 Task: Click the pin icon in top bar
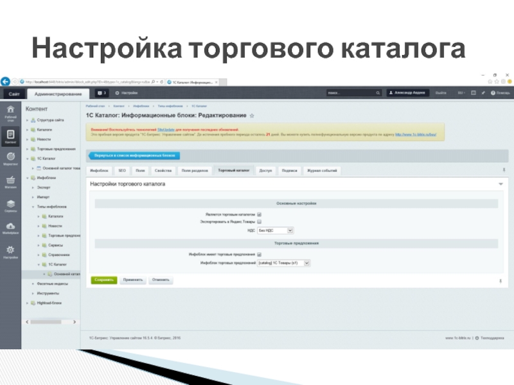click(483, 93)
